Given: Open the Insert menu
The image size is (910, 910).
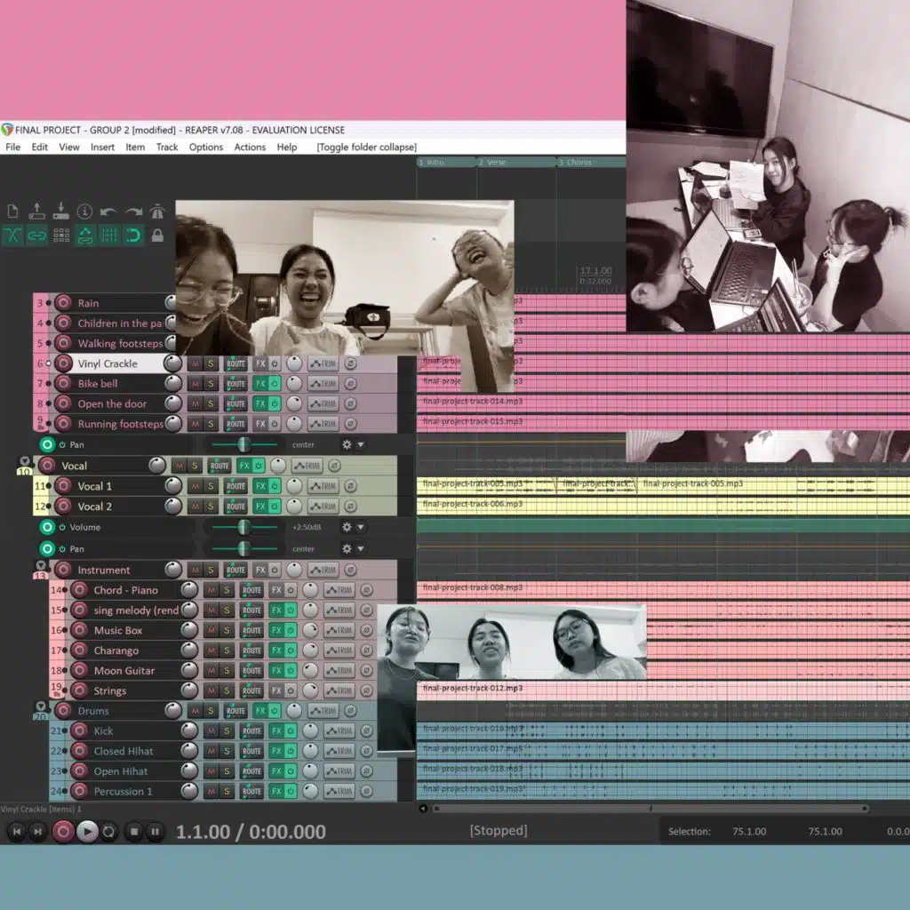Looking at the screenshot, I should [102, 148].
